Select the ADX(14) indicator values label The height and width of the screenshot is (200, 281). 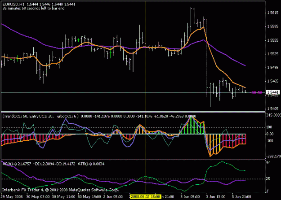[54, 164]
